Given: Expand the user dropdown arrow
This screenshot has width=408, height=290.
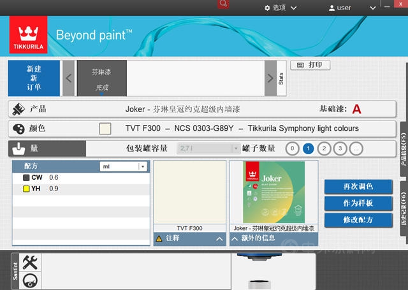Looking at the screenshot, I should tap(372, 8).
